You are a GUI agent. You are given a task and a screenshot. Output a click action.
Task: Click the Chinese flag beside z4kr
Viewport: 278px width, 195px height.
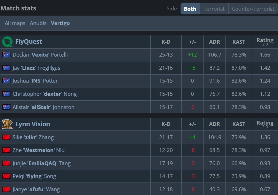[6, 137]
